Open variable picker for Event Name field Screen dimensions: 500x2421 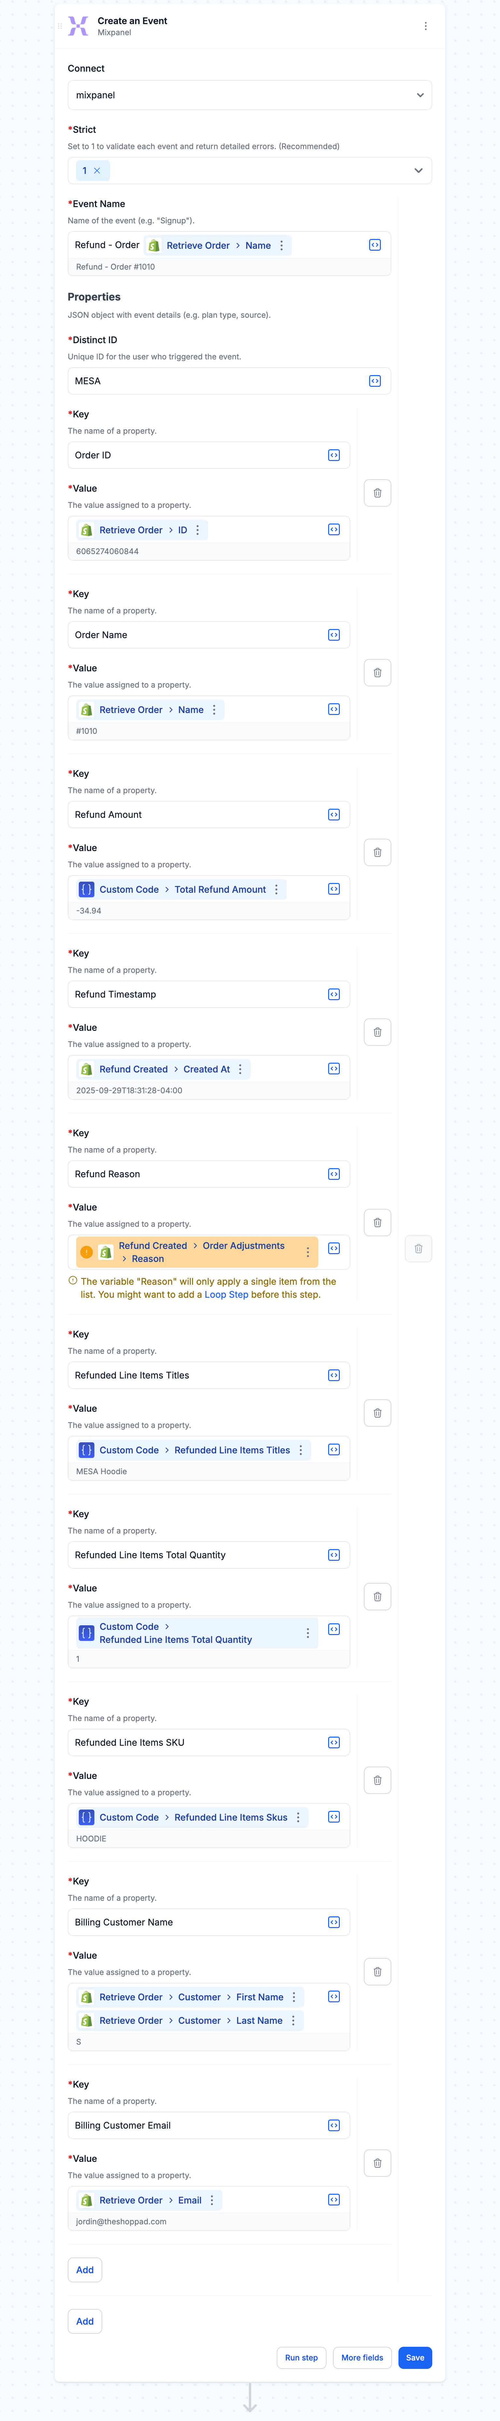pyautogui.click(x=375, y=245)
